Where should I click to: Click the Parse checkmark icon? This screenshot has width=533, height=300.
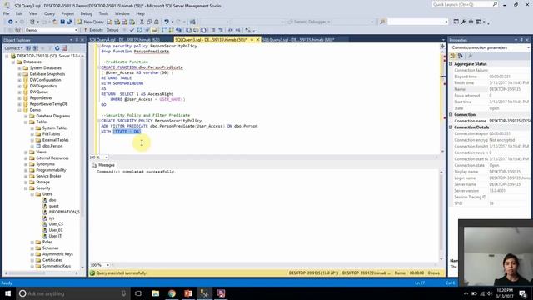coord(132,30)
